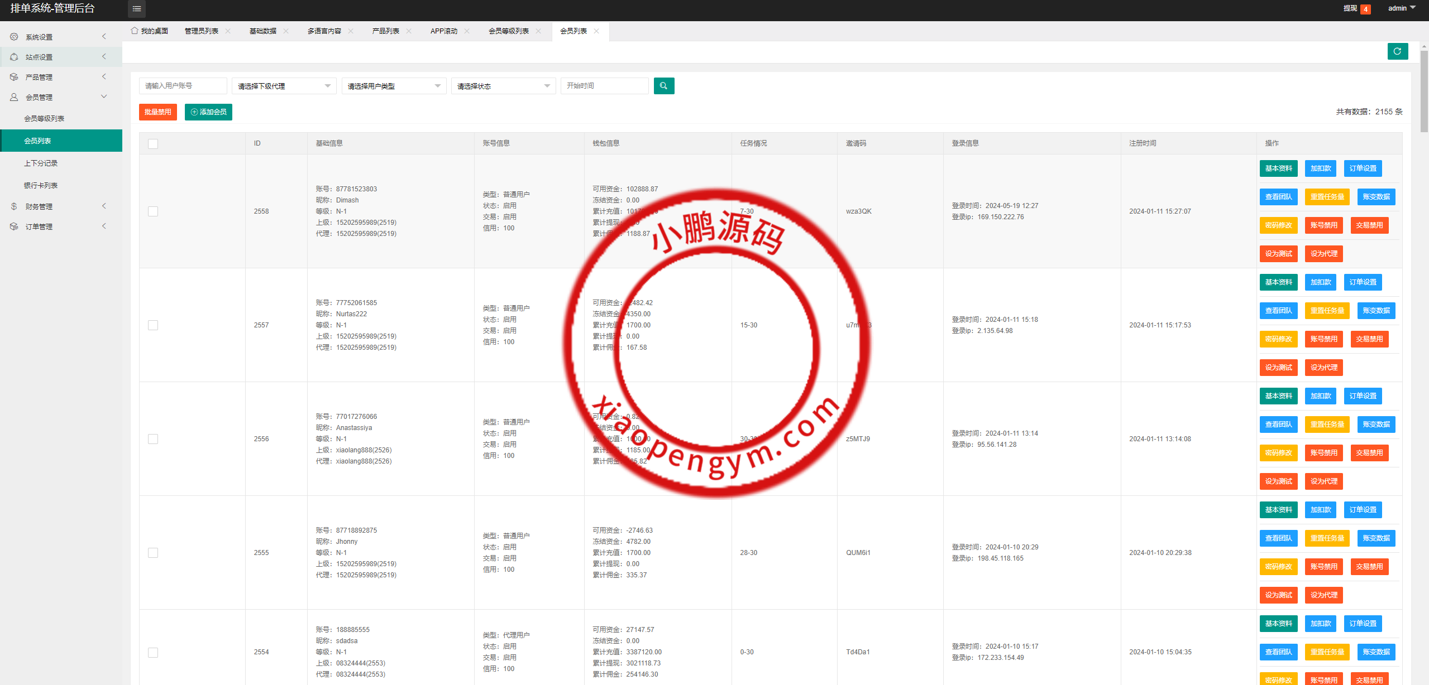Check the checkbox for member ID 2556
1429x685 pixels.
153,439
